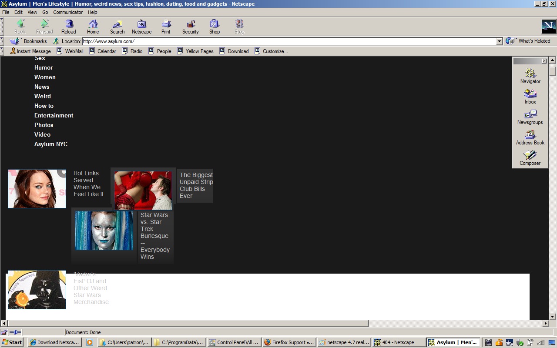
Task: Launch Composer from the component bar
Action: (530, 158)
